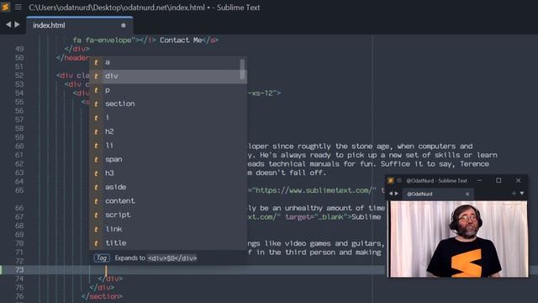
Task: Click the Sublime logo in the @OdatNurd window
Action: [390, 180]
